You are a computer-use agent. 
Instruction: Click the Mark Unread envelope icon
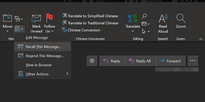point(36,19)
